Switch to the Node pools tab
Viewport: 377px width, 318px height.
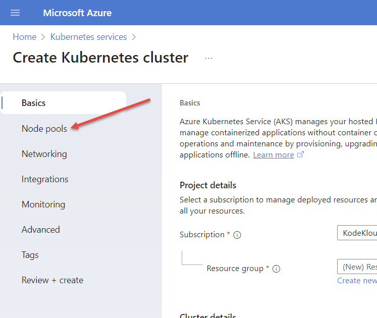click(44, 129)
